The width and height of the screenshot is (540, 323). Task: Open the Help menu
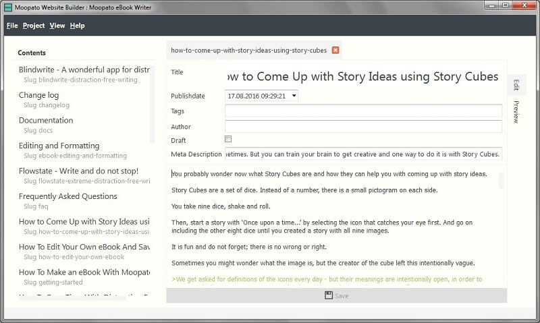point(77,26)
